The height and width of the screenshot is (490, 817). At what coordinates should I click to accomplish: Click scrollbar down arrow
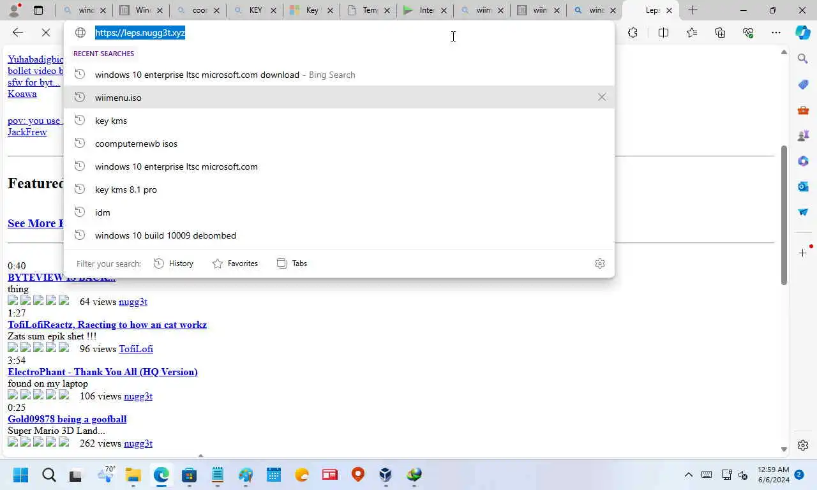click(784, 450)
